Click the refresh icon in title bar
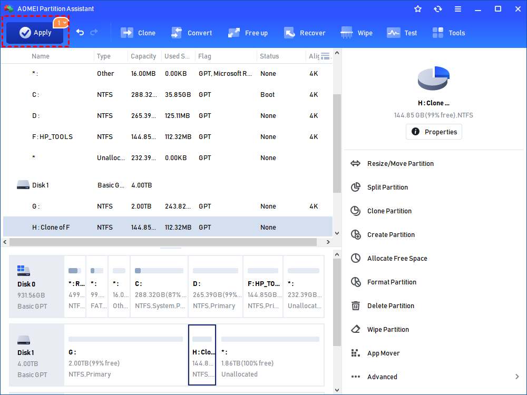The width and height of the screenshot is (527, 395). tap(437, 9)
